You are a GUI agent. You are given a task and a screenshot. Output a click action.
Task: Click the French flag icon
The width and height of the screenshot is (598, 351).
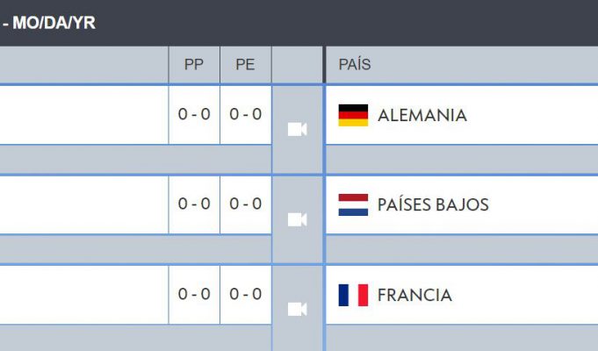353,295
